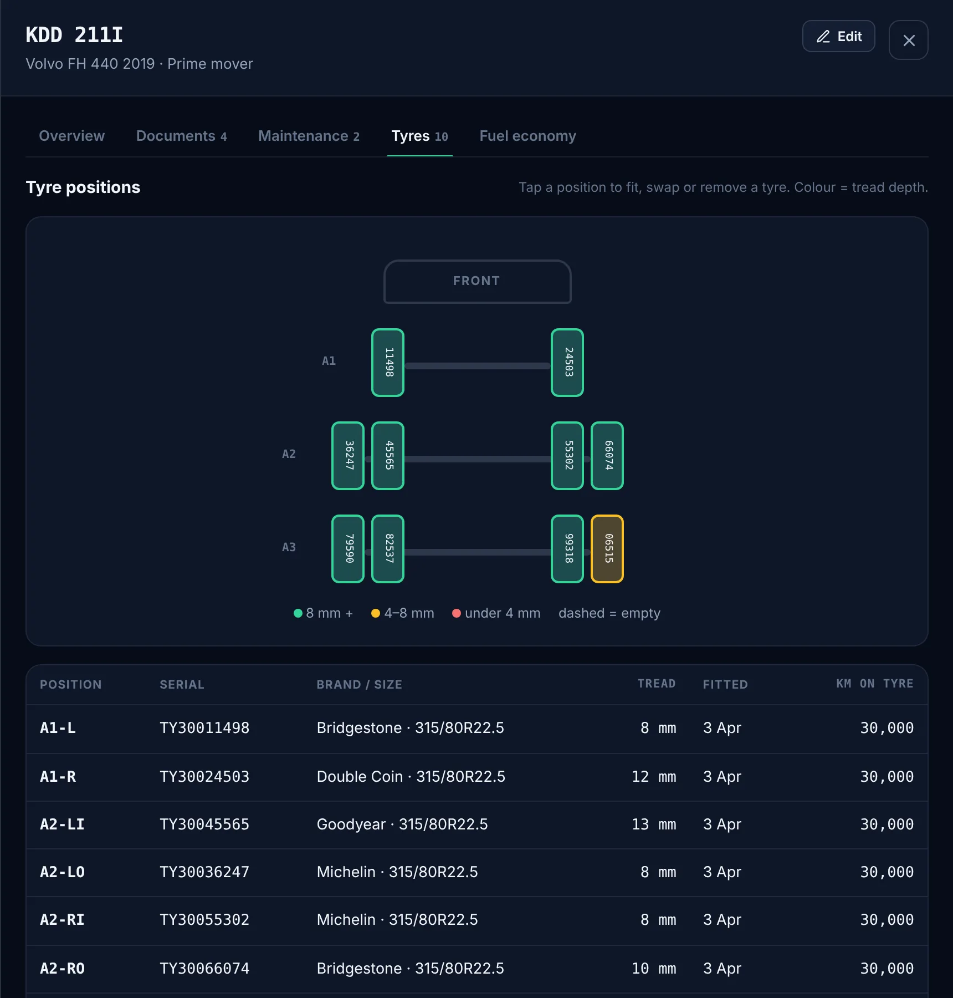Tap tyre position 36247 on A2

coord(348,456)
